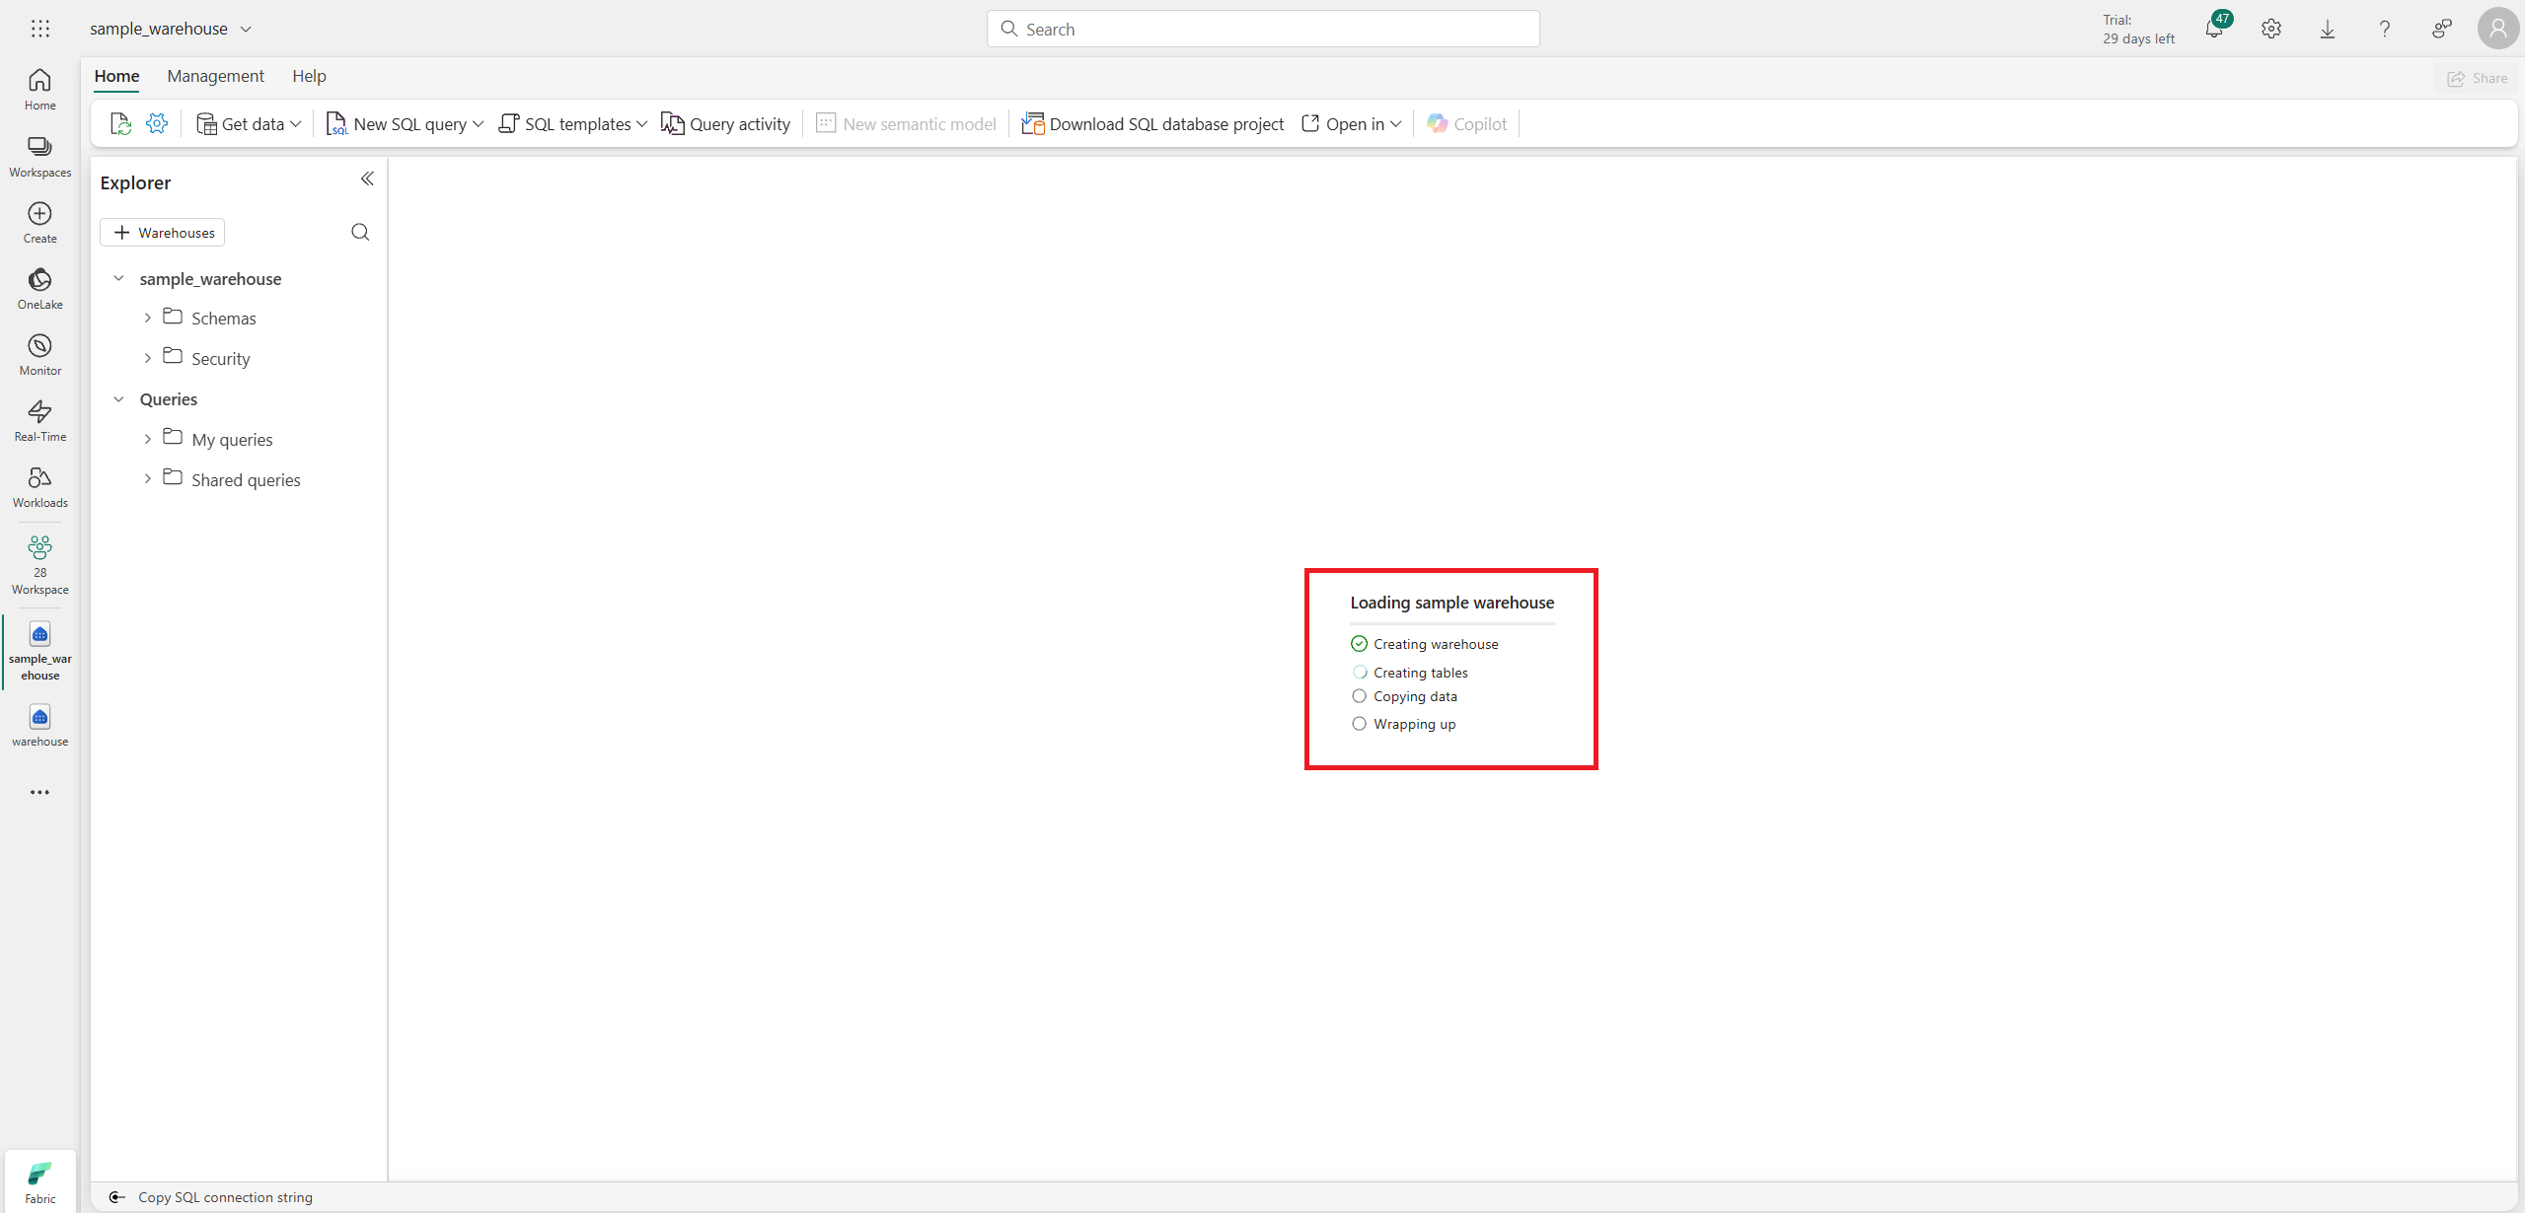Viewport: 2525px width, 1213px height.
Task: Click Copy SQL connection string
Action: tap(224, 1196)
